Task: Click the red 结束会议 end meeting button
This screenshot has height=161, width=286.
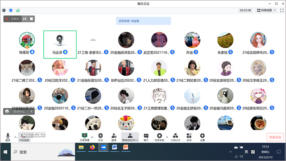Action: 275,137
